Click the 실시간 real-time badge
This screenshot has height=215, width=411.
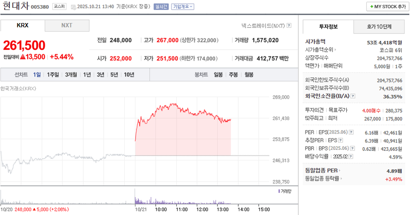coord(161,7)
